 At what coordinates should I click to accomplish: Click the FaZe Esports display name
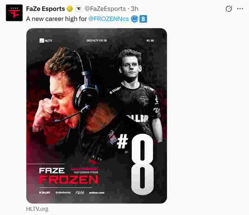(x=45, y=9)
